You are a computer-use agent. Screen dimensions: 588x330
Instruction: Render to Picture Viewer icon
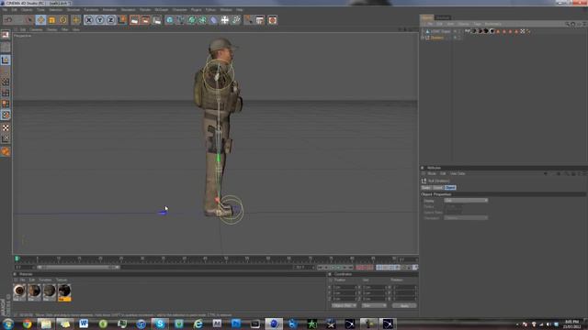[145, 20]
